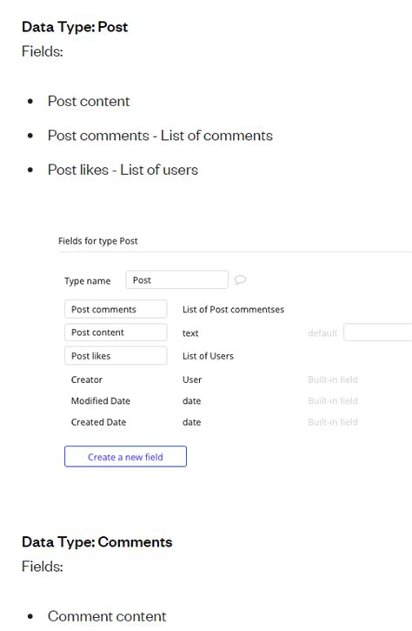Click the Data Type: Post heading
The width and height of the screenshot is (412, 631).
pos(75,27)
